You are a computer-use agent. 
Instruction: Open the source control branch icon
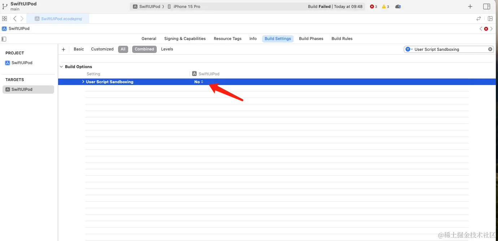[5, 6]
